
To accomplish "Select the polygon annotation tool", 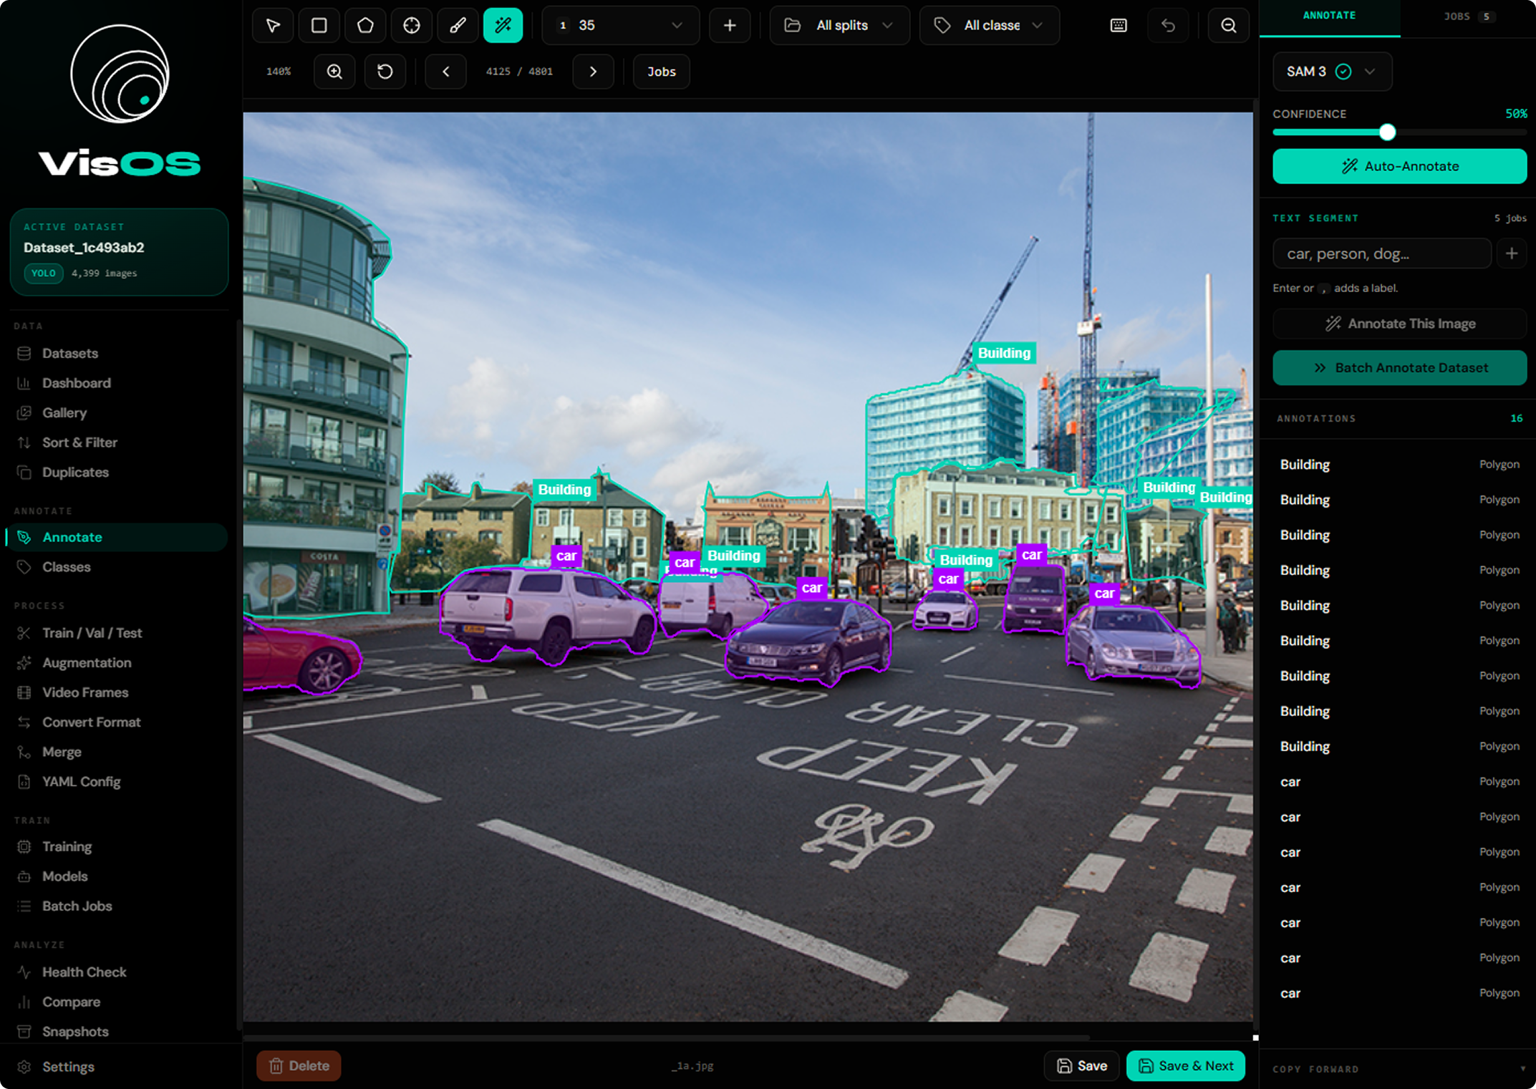I will (365, 25).
